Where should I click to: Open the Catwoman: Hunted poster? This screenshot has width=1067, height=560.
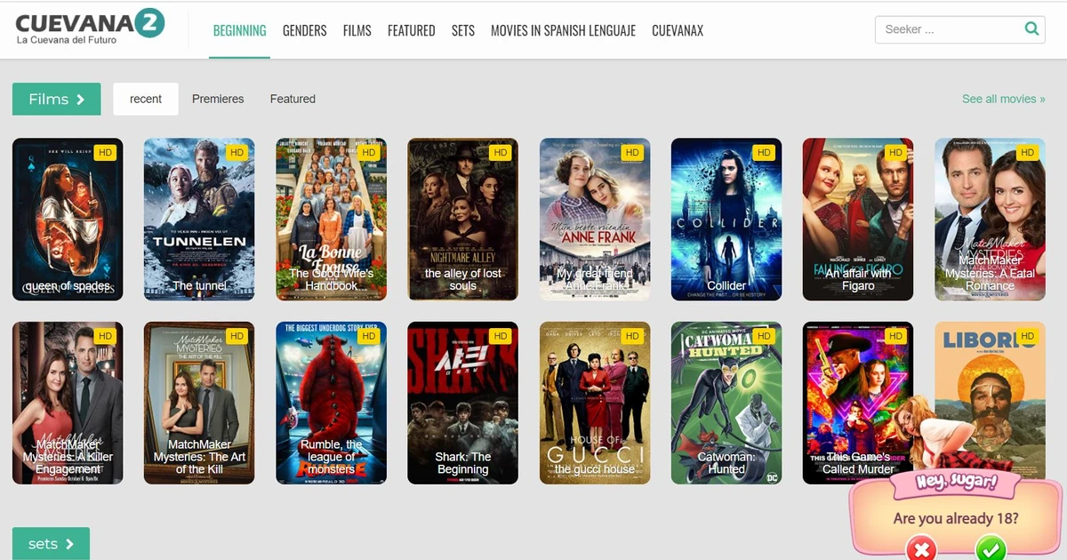pos(726,403)
